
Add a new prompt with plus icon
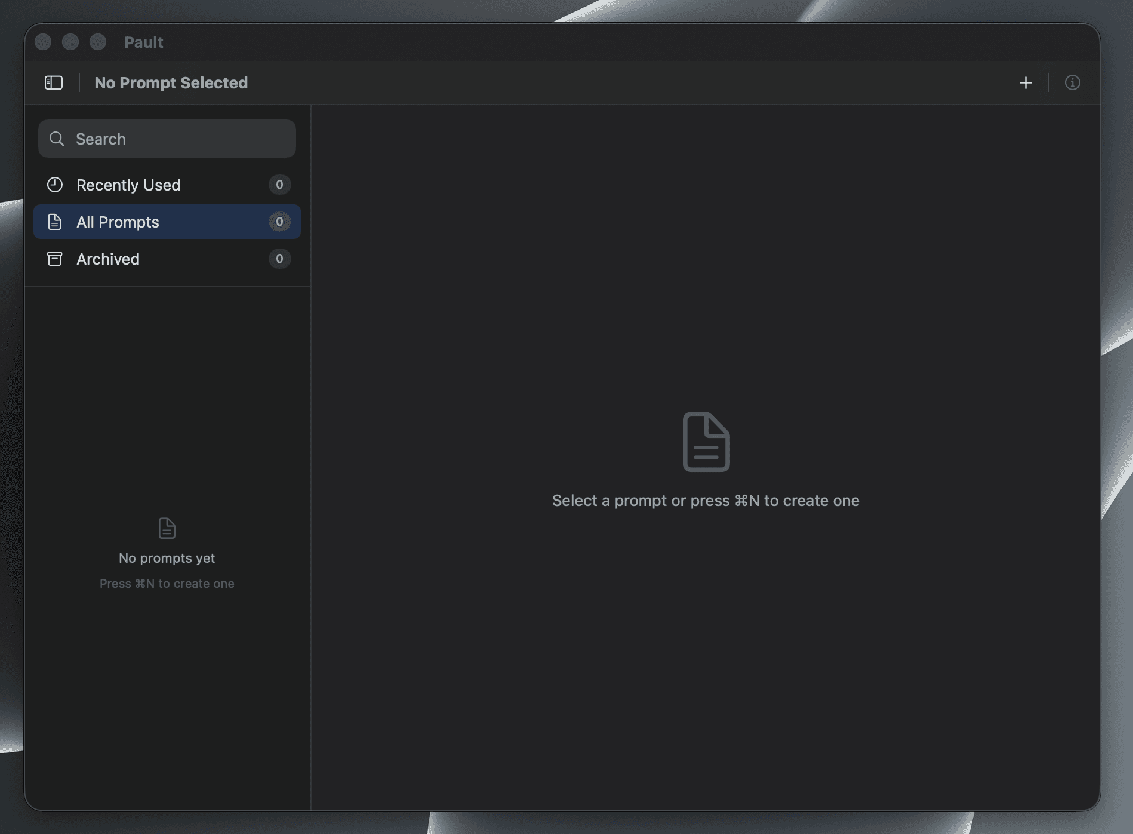(x=1026, y=82)
